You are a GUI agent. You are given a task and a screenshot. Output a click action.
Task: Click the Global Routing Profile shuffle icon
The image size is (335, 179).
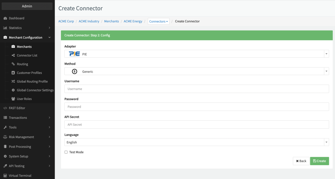[x=13, y=82]
